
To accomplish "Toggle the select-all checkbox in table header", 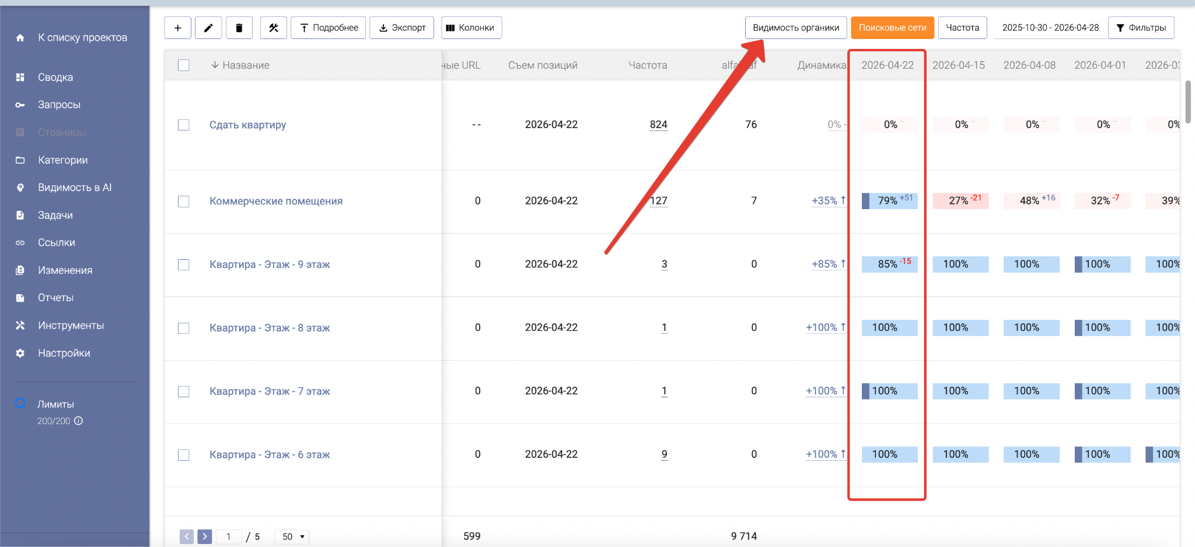I will 184,65.
